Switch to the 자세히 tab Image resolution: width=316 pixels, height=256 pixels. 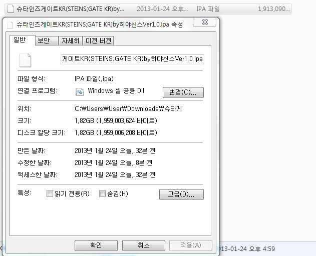[70, 40]
